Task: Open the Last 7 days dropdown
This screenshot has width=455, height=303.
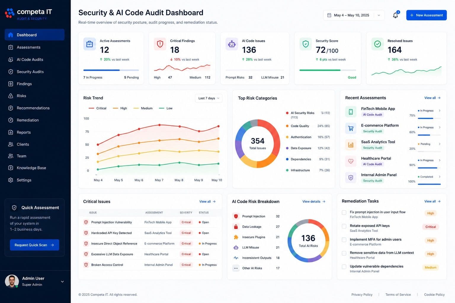Action: click(x=209, y=98)
